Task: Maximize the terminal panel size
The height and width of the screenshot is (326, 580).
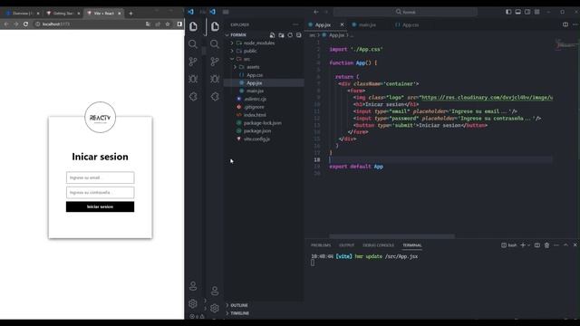Action: pyautogui.click(x=565, y=245)
